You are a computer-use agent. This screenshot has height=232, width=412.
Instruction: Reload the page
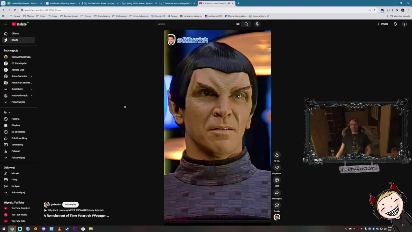point(15,10)
